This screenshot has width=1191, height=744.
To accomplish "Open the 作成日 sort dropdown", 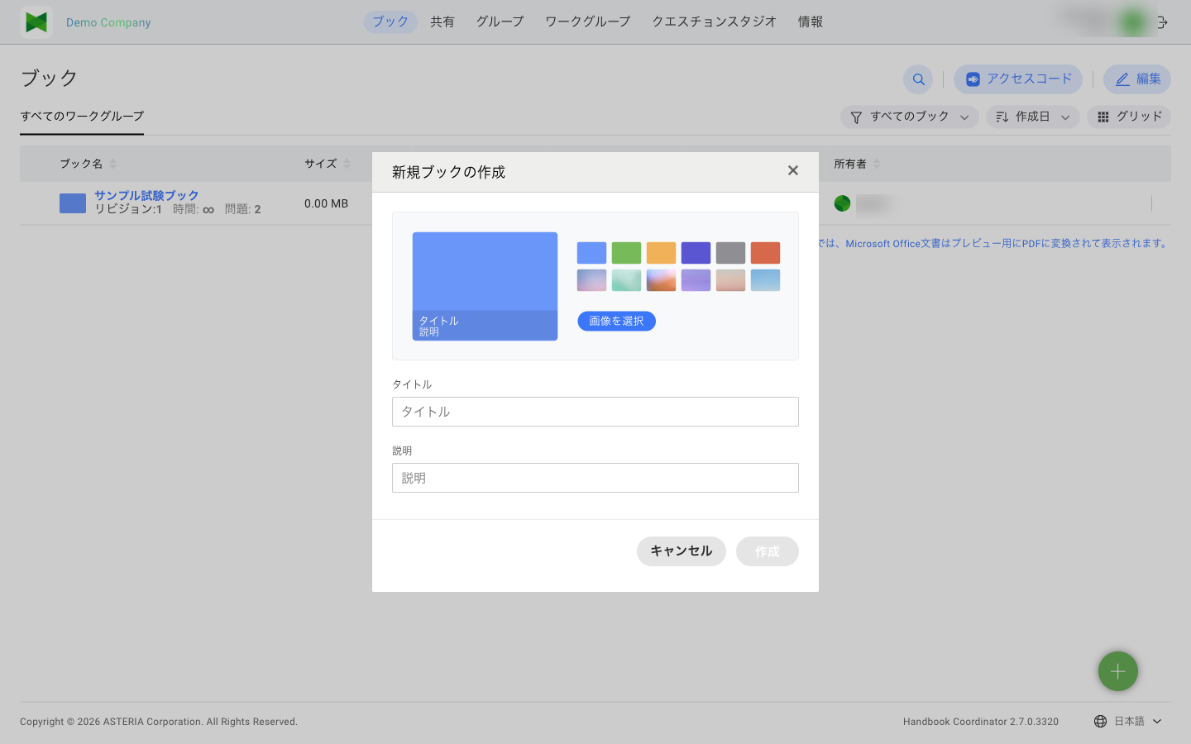I will point(1033,117).
